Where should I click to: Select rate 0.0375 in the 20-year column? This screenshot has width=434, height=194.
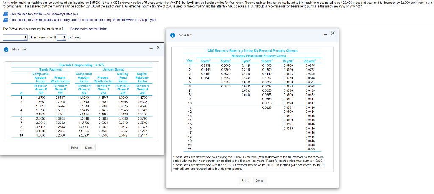[309, 66]
